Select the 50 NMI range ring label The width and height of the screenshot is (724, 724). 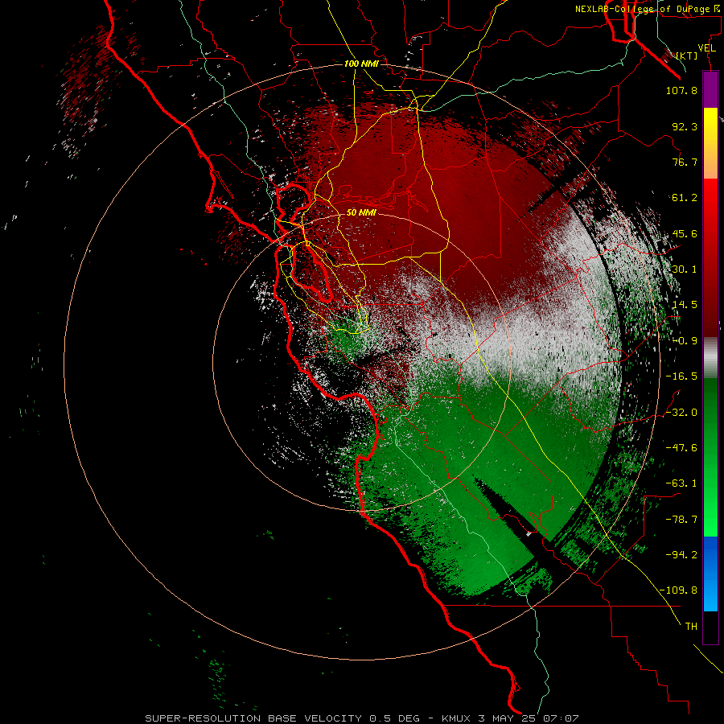click(361, 212)
